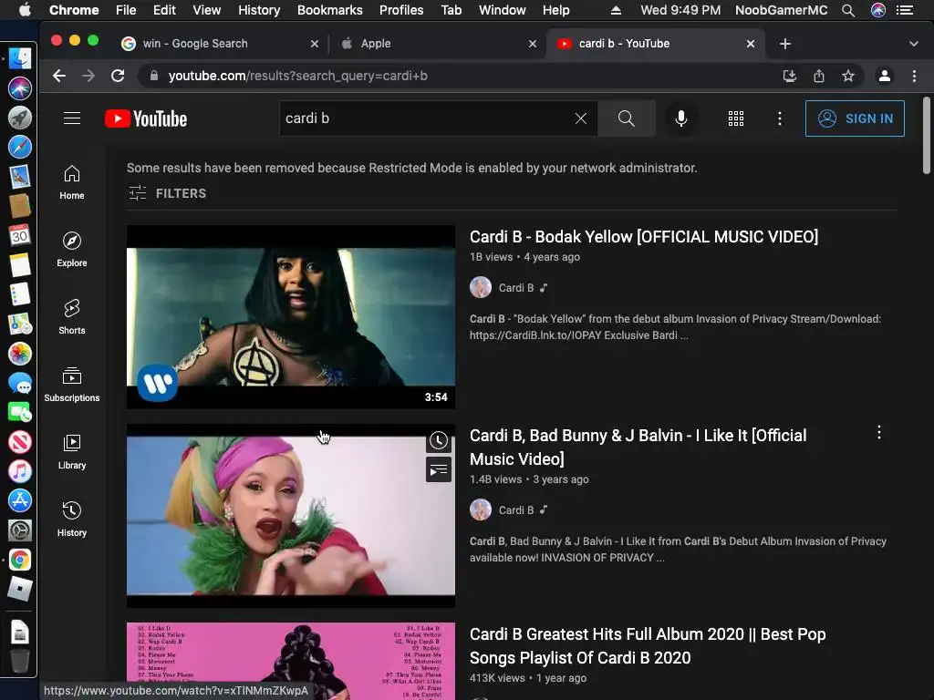Screen dimensions: 934x700
Task: Open App Store from the Dock
Action: click(19, 500)
